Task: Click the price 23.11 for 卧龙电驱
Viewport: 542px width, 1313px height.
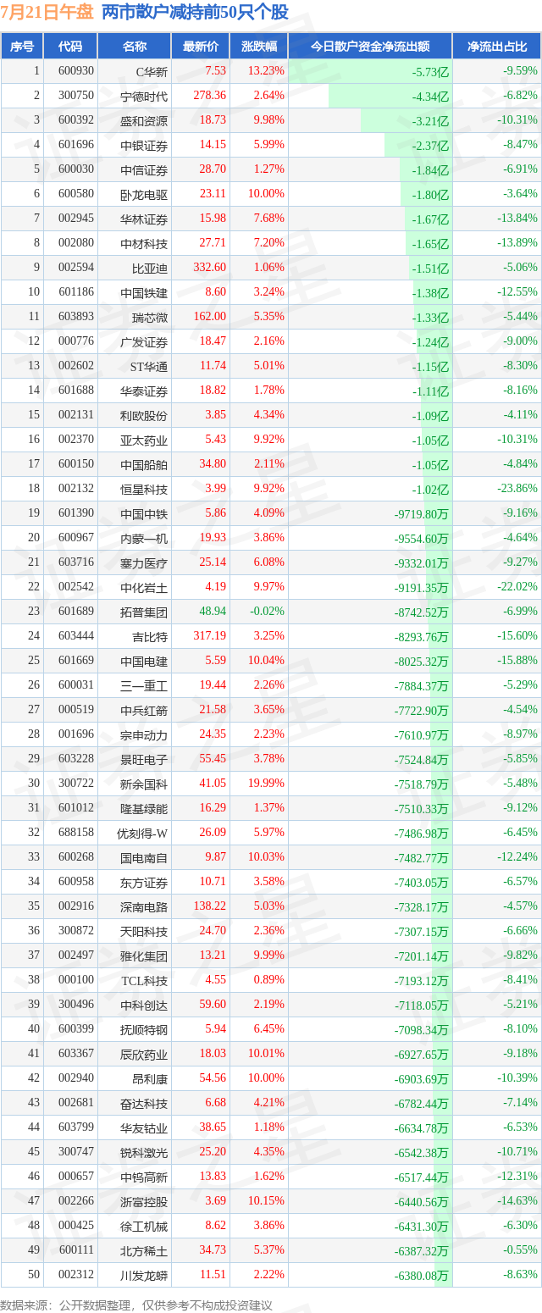Action: [212, 194]
